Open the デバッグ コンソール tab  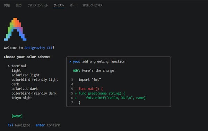pyautogui.click(x=37, y=5)
